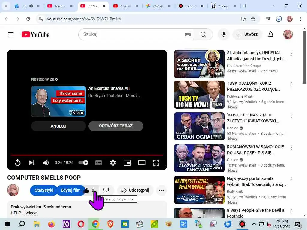The image size is (307, 230).
Task: Go to the YouTube home logo
Action: tap(35, 34)
